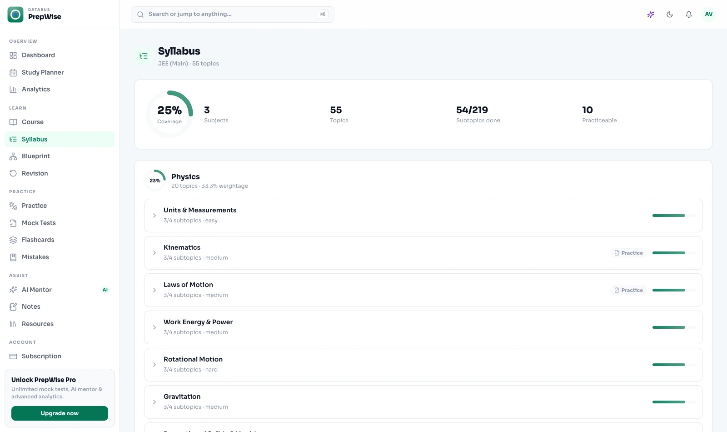727x432 pixels.
Task: Click the Rotational Motion progress bar
Action: tap(674, 365)
